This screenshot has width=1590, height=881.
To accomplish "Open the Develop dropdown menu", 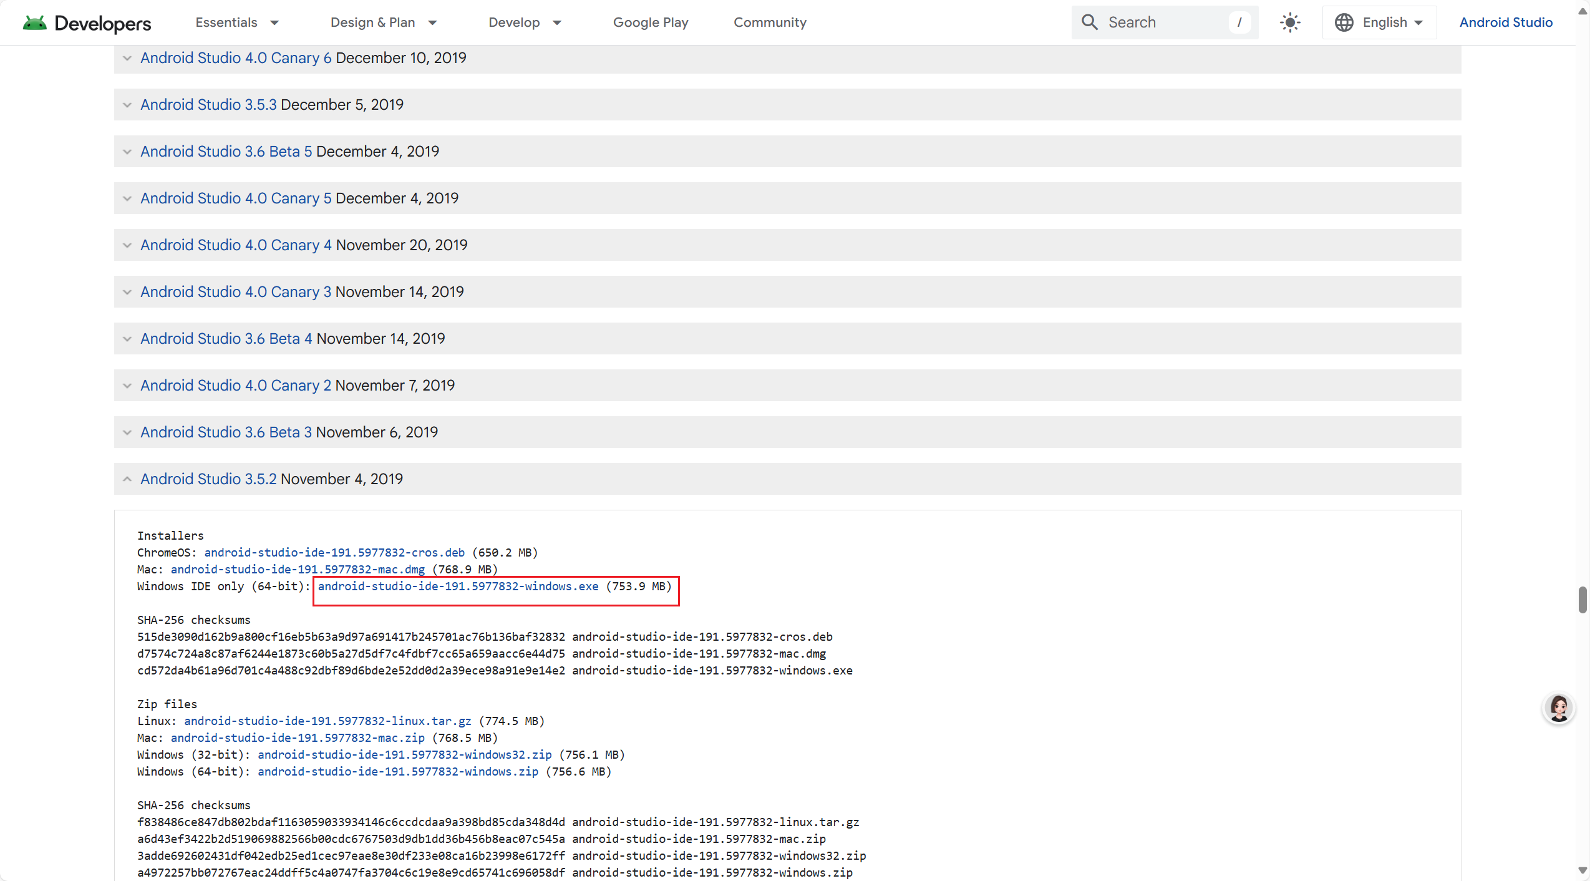I will (x=525, y=22).
